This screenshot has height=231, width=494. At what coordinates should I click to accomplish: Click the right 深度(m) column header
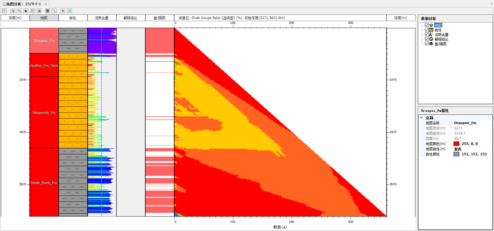[401, 18]
